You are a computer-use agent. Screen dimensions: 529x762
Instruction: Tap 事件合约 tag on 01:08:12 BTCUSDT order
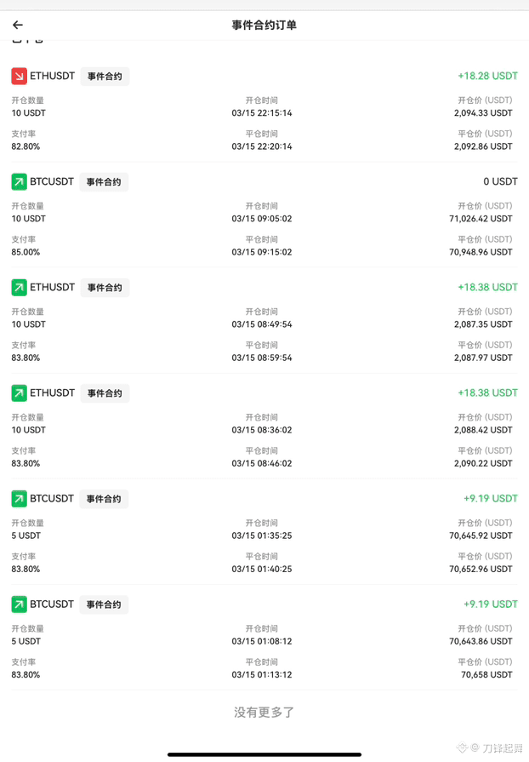pos(104,604)
